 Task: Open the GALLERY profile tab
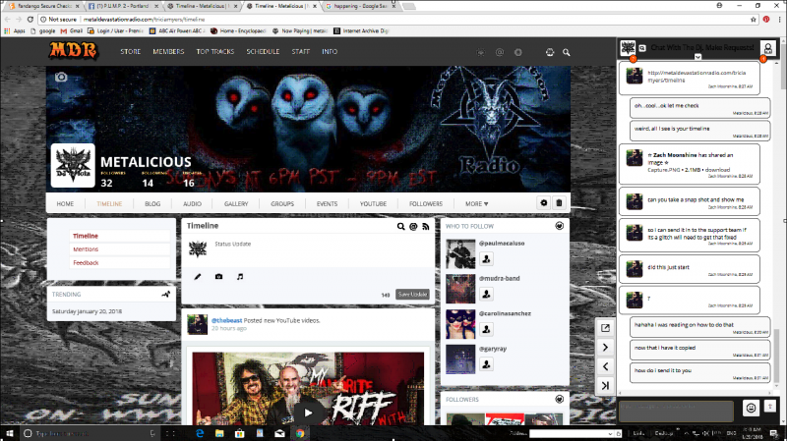click(235, 203)
